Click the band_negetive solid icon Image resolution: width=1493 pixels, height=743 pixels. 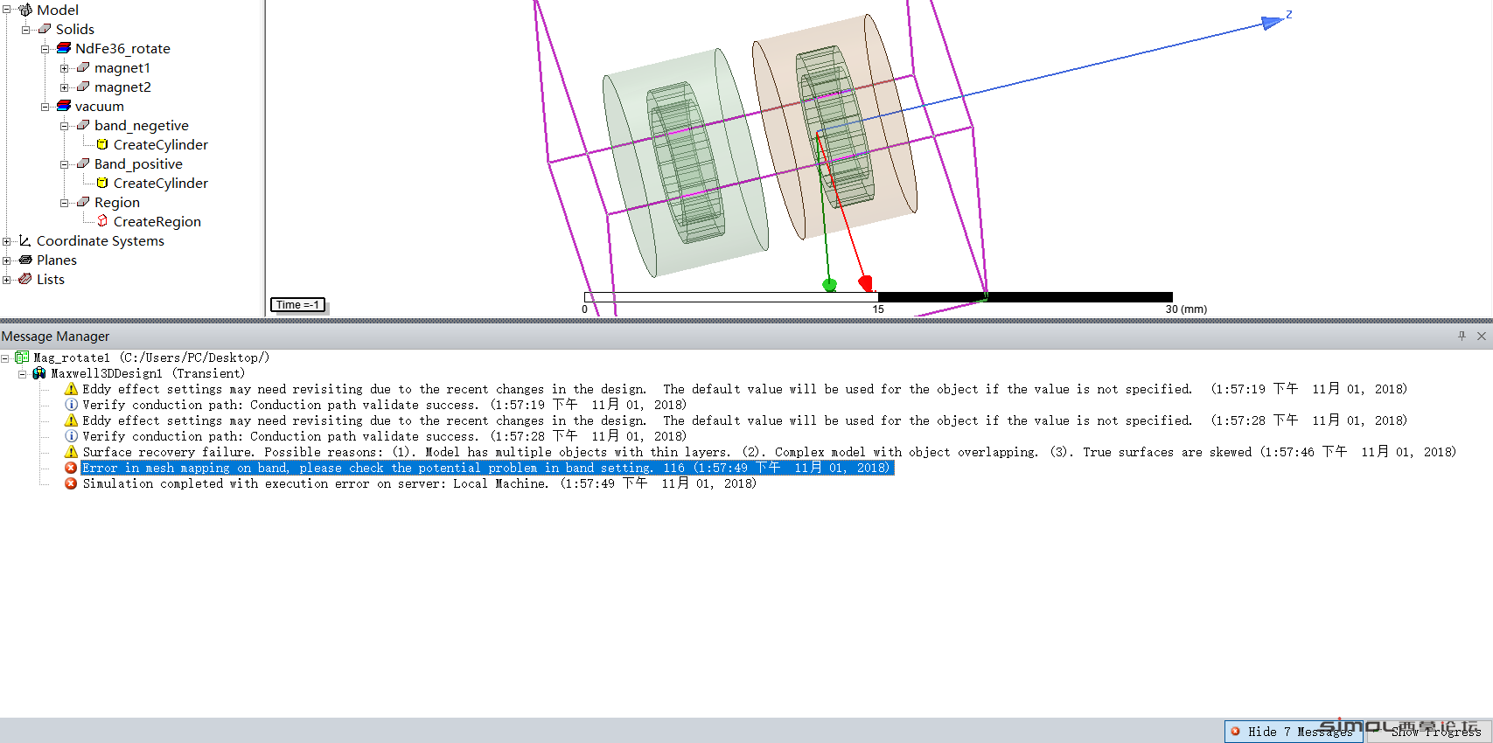[x=83, y=125]
